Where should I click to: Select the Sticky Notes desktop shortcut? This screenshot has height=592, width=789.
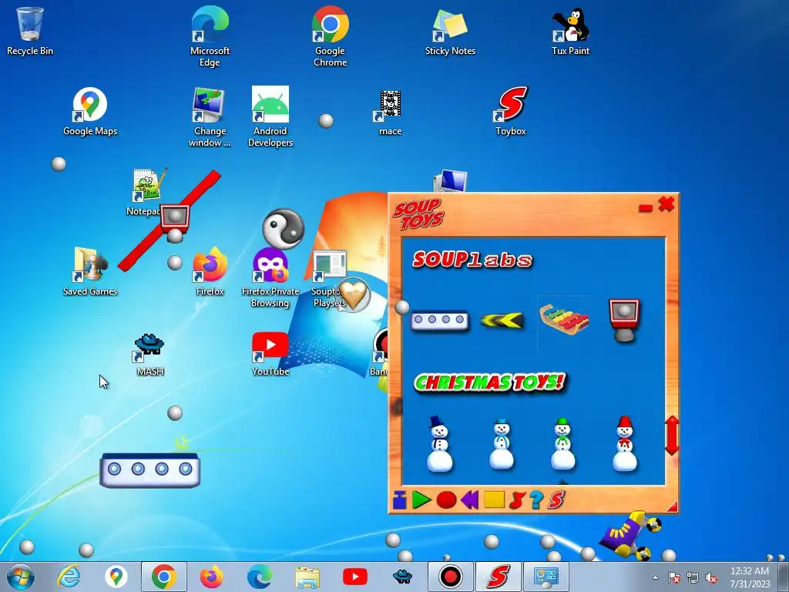click(450, 31)
